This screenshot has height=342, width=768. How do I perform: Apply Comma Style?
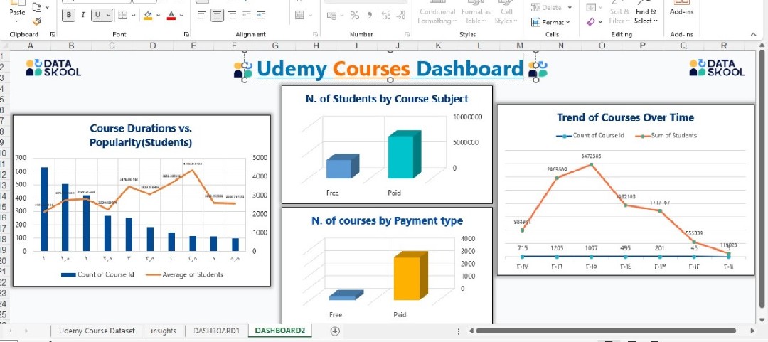370,16
